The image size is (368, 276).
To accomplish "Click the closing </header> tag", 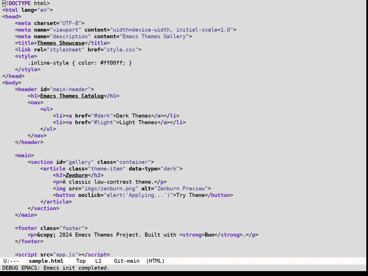I will pos(29,142).
